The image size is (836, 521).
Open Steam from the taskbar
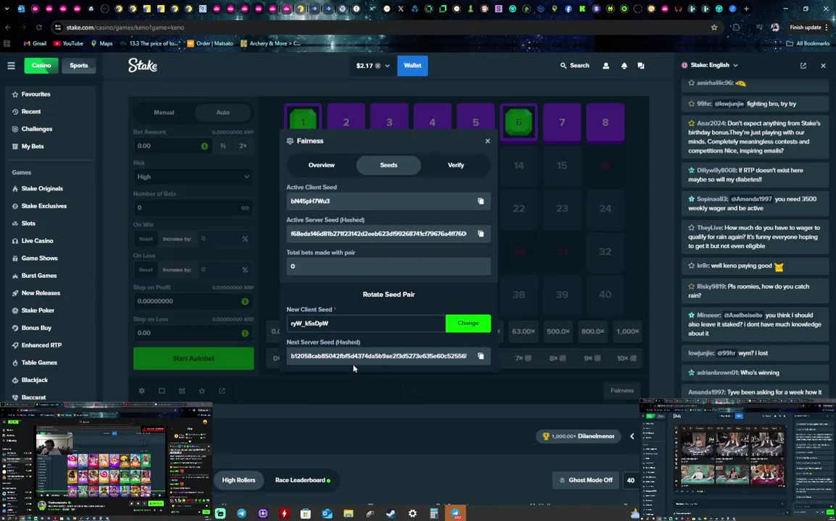click(x=390, y=514)
